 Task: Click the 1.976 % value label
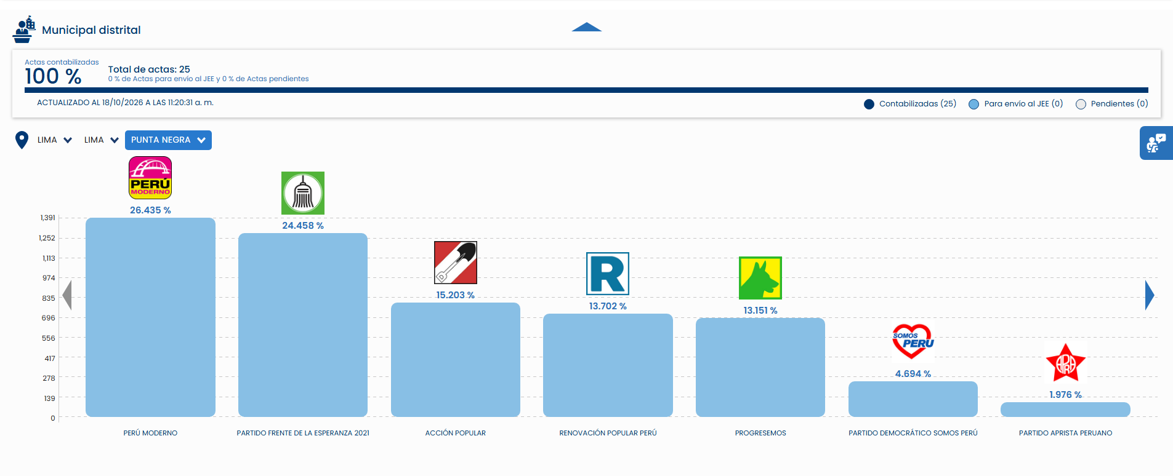[1065, 395]
